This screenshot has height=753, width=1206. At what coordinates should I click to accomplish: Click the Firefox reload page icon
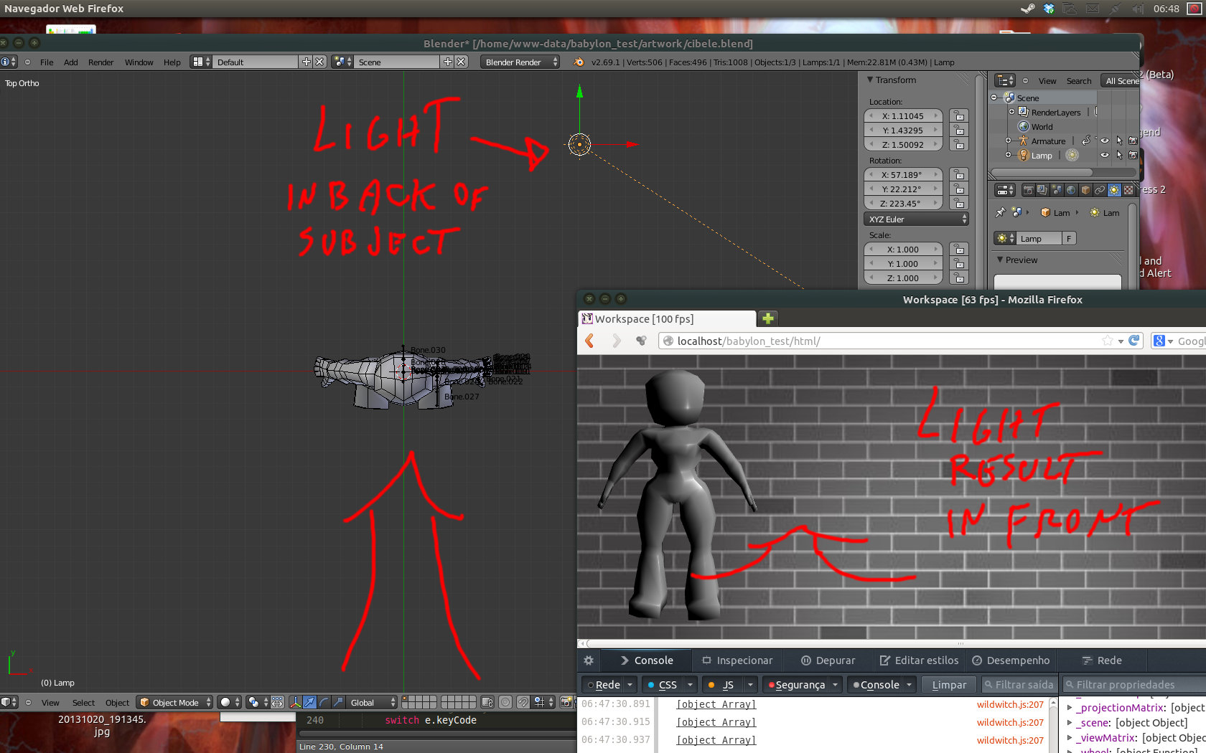(x=1134, y=341)
